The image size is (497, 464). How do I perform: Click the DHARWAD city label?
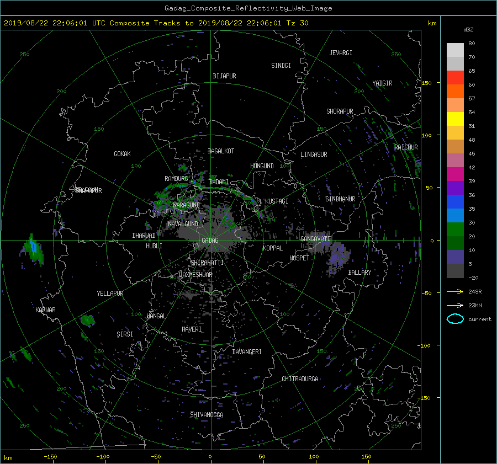(144, 236)
